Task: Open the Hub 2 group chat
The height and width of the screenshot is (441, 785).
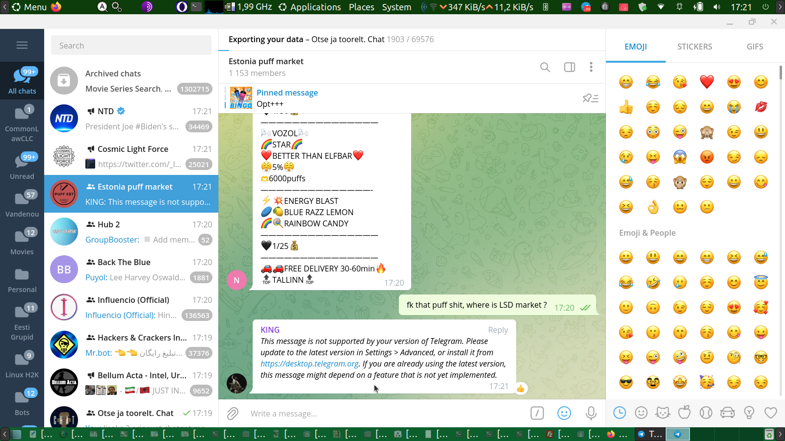Action: pyautogui.click(x=131, y=232)
